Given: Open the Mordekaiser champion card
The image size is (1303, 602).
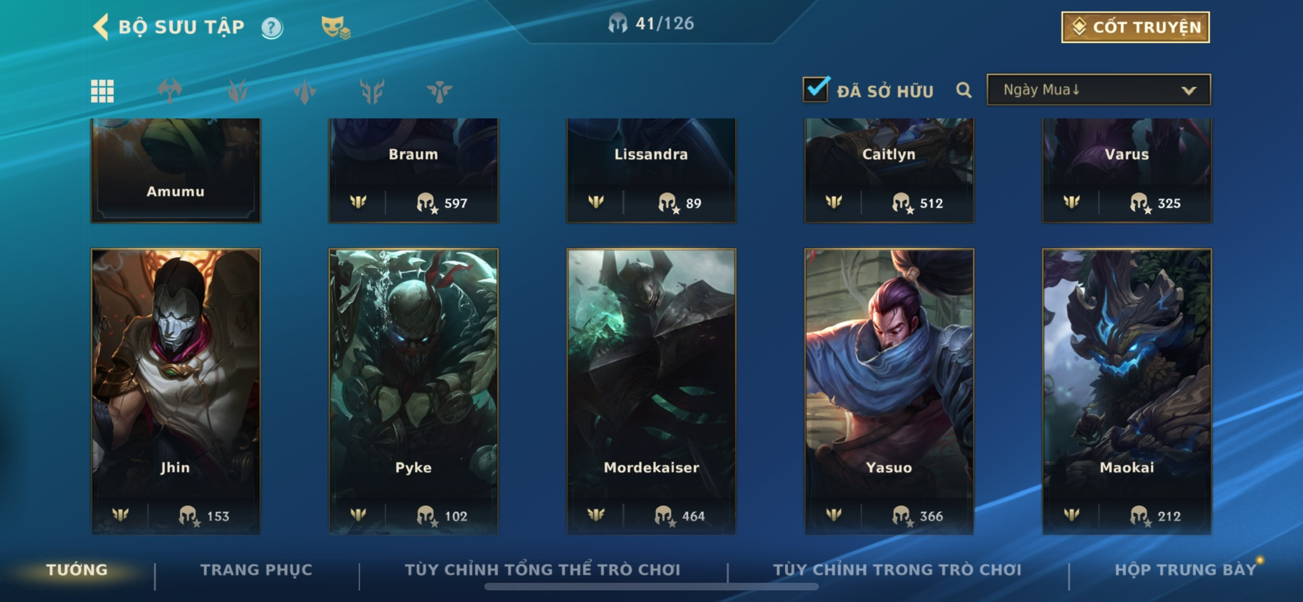Looking at the screenshot, I should point(651,391).
